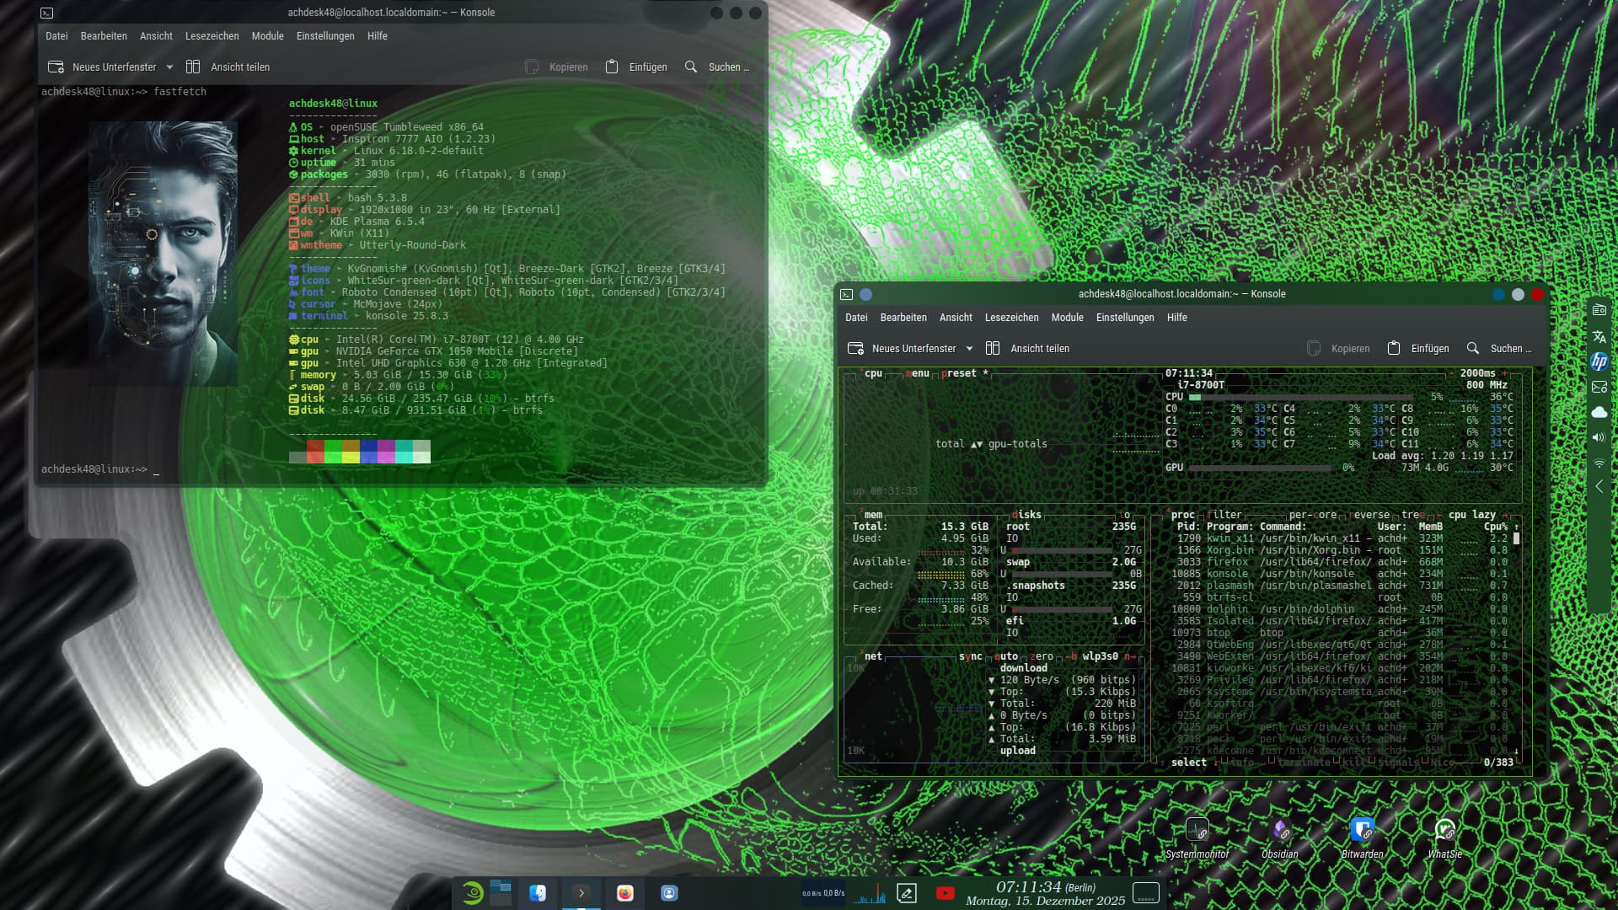1618x910 pixels.
Task: Click the HP icon in side tray
Action: 1599,361
